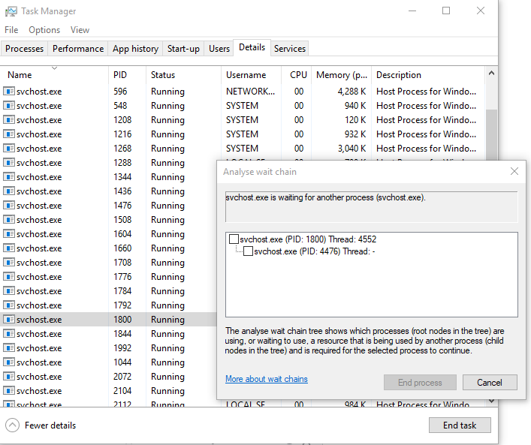Click the svchost.exe icon for PID 1708

(9, 262)
